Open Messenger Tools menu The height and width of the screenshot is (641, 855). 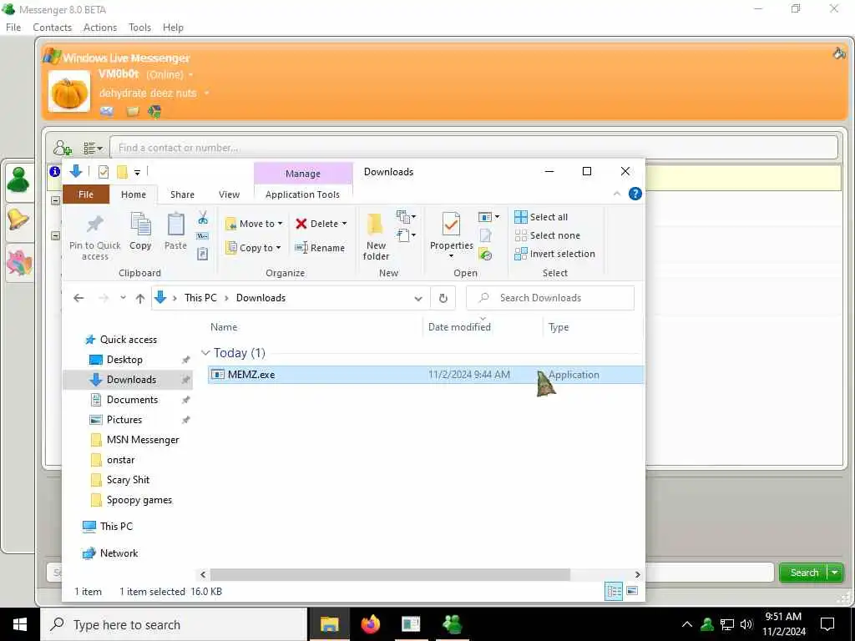tap(139, 28)
